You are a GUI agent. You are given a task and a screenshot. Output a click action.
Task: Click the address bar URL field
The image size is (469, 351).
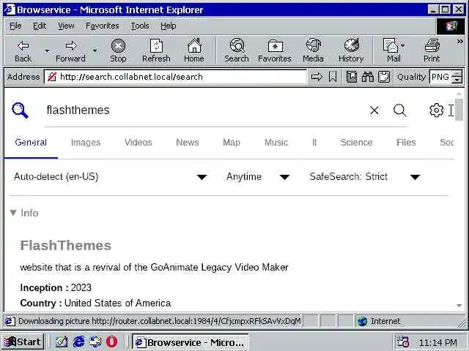[176, 77]
